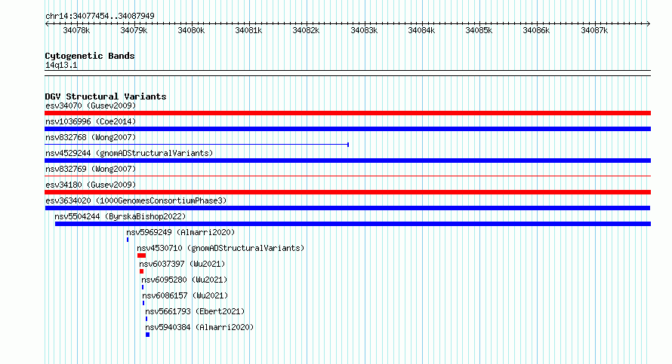Open nsv5661793 (Ebert2021) label
Screen dimensions: 672x364
(x=195, y=311)
